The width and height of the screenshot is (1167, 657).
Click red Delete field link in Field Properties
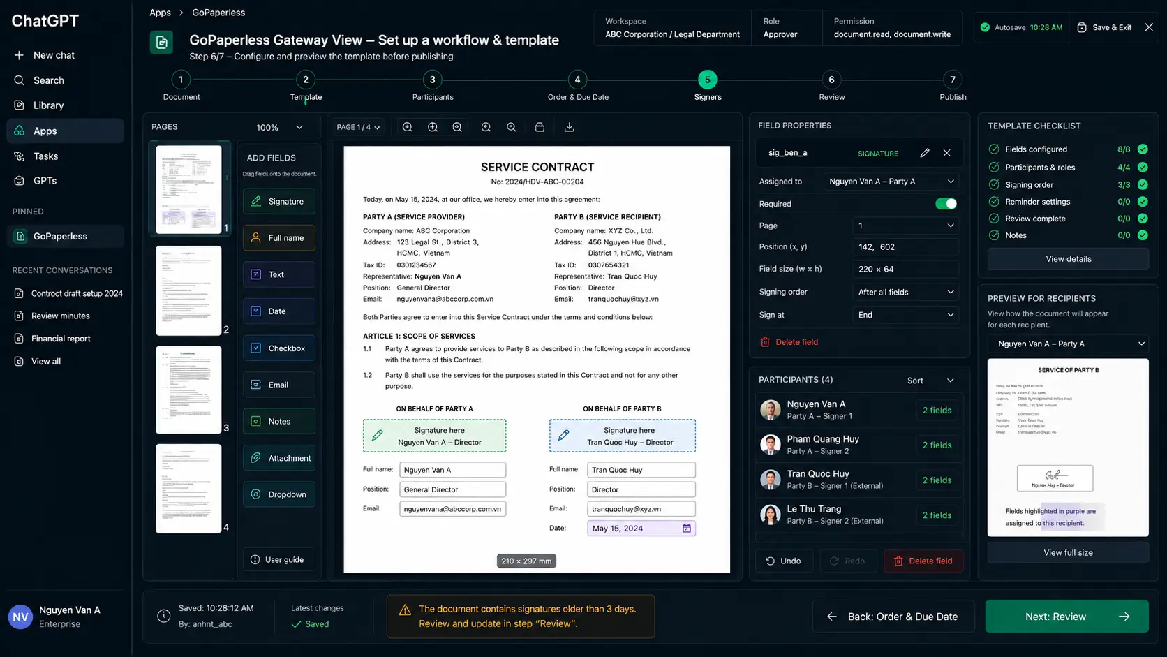(x=789, y=342)
